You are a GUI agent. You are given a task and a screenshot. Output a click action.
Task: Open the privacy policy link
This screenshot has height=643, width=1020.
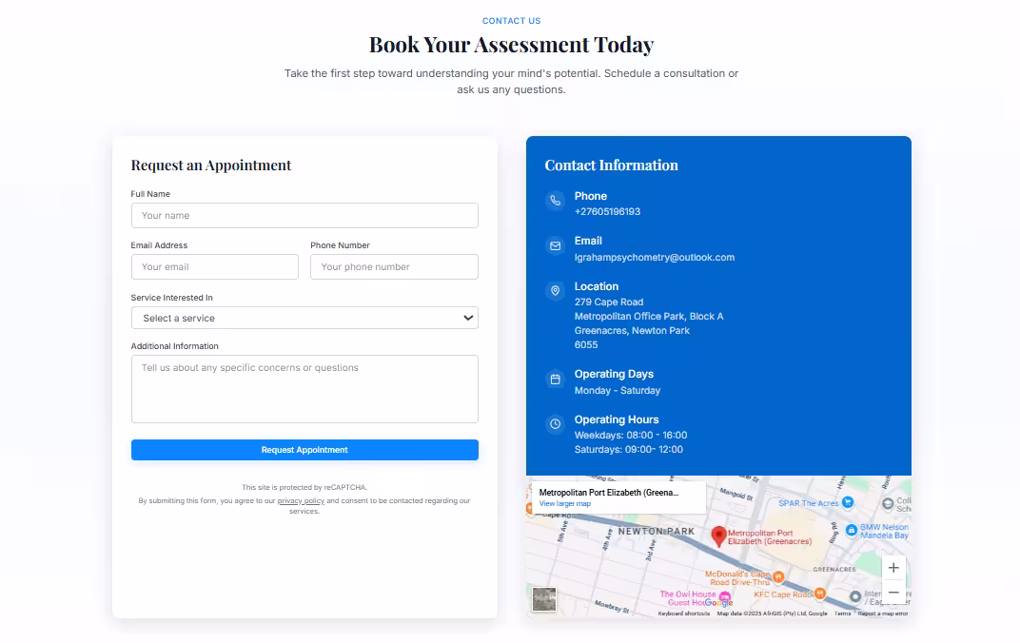click(301, 500)
